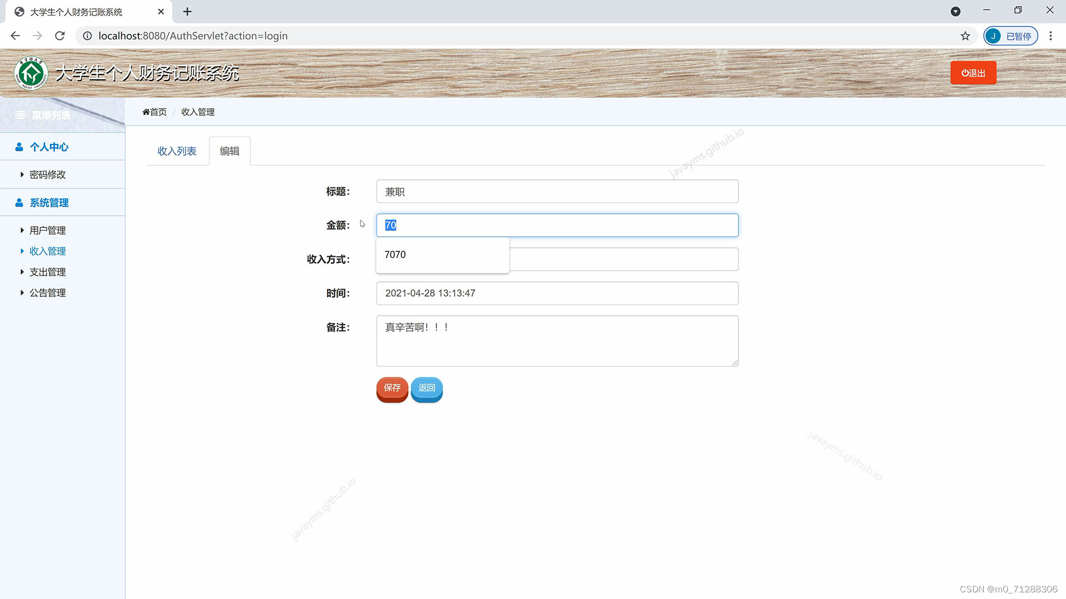This screenshot has width=1066, height=599.
Task: Select the 编辑 tab
Action: click(x=229, y=151)
